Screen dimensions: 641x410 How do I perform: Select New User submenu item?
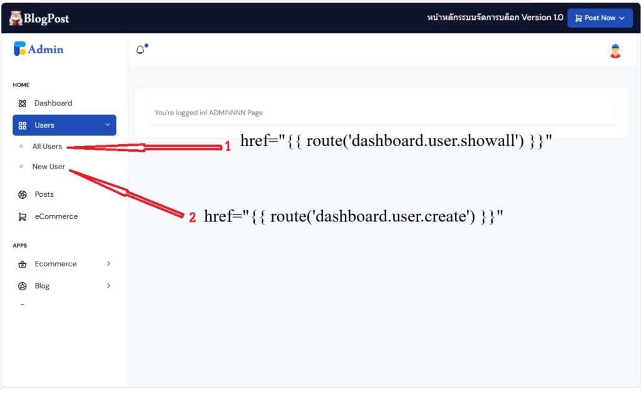click(x=48, y=167)
